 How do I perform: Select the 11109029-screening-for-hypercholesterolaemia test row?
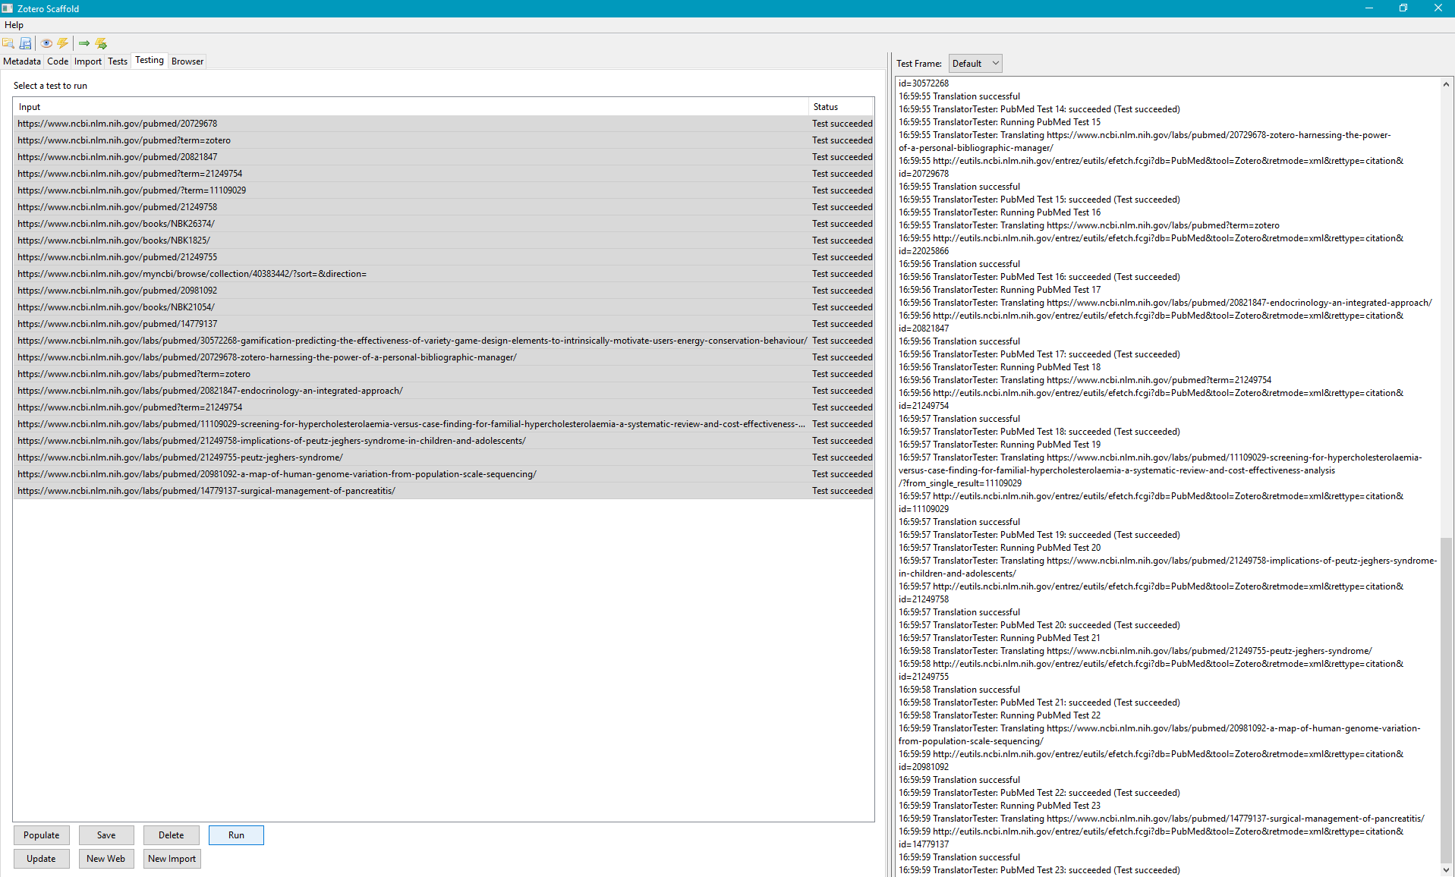click(x=444, y=424)
